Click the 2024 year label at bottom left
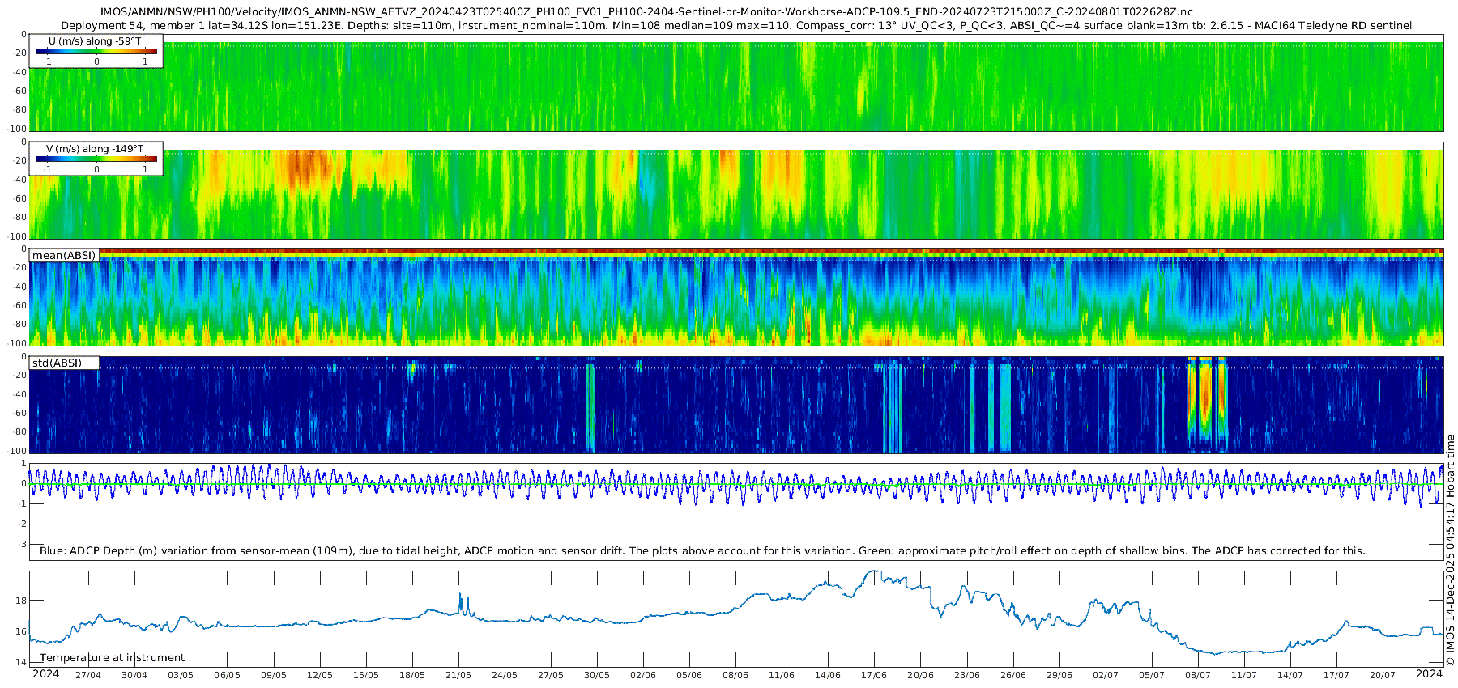This screenshot has width=1458, height=688. click(x=45, y=674)
